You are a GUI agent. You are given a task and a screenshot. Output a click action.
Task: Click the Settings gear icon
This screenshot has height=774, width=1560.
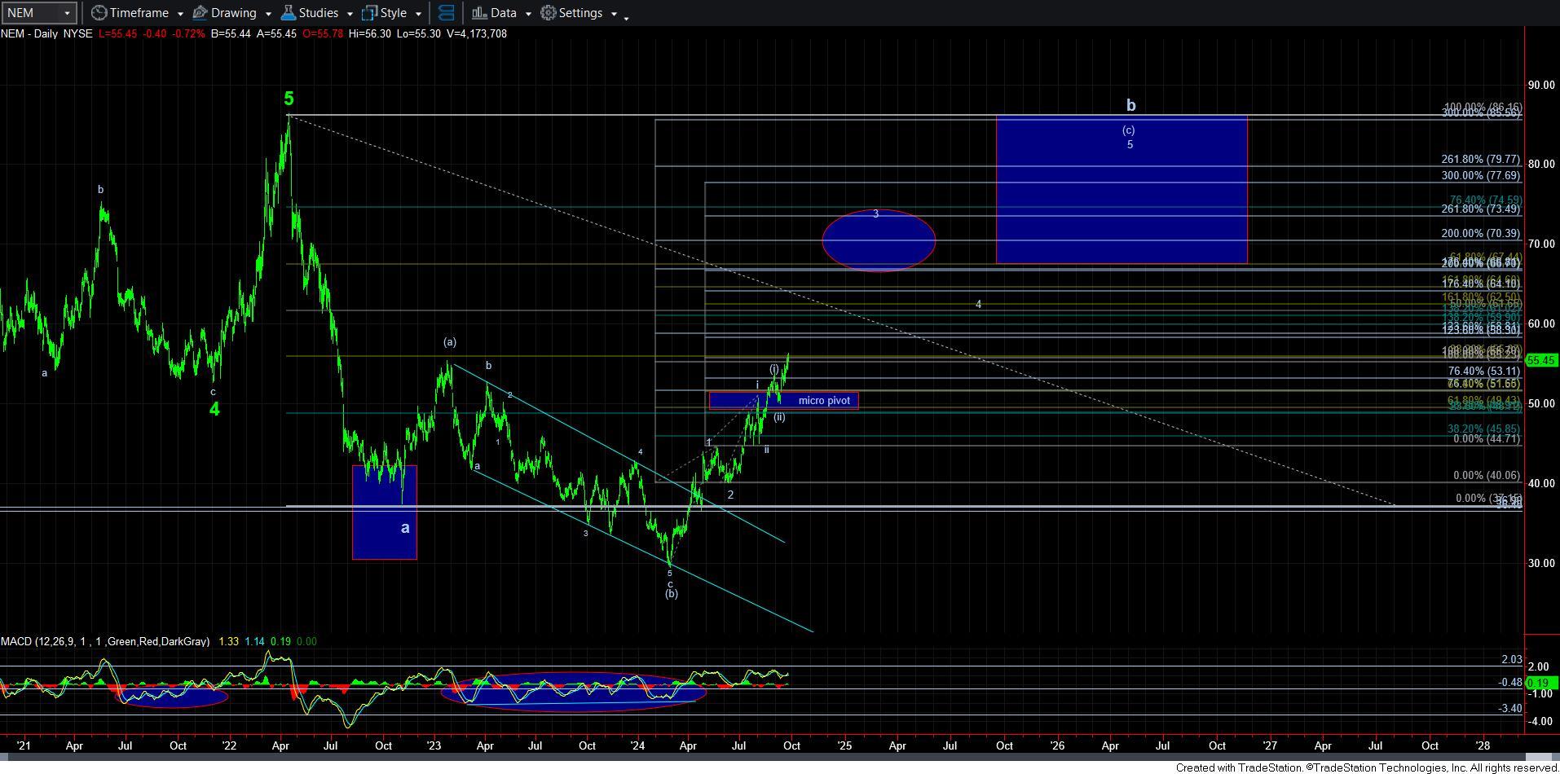pyautogui.click(x=549, y=13)
